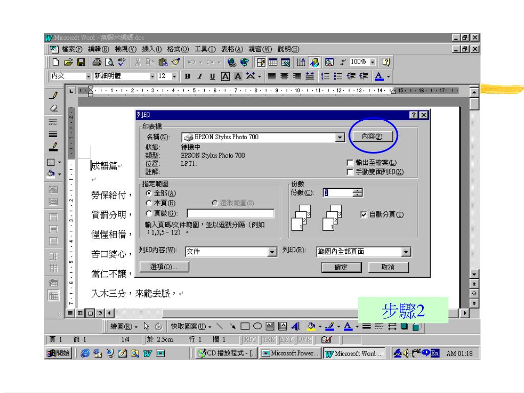The image size is (524, 393).
Task: Click the 確定 OK button
Action: click(341, 267)
